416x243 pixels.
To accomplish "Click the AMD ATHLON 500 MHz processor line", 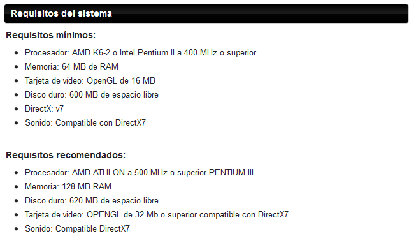I will click(x=139, y=172).
